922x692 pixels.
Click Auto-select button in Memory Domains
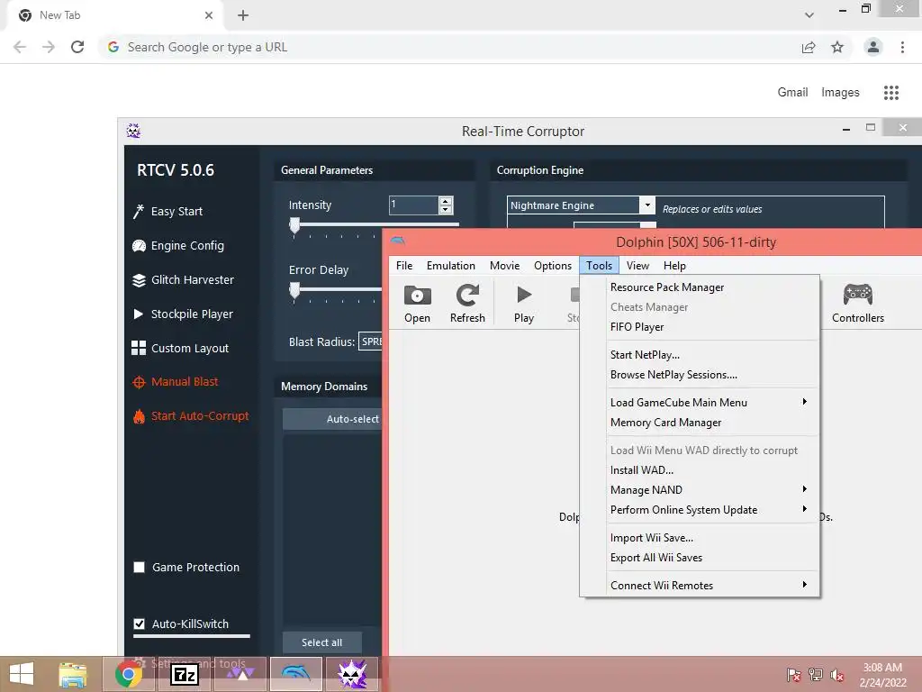coord(333,419)
